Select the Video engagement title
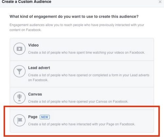Image resolution: width=164 pixels, height=137 pixels. 33,45
